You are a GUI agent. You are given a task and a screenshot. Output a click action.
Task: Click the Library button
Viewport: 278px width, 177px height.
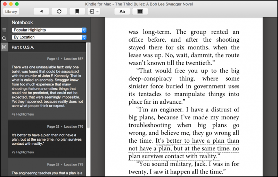pyautogui.click(x=11, y=11)
